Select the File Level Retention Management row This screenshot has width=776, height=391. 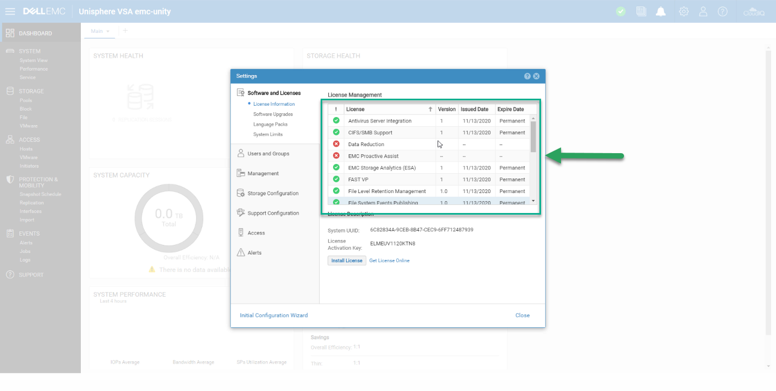click(429, 191)
